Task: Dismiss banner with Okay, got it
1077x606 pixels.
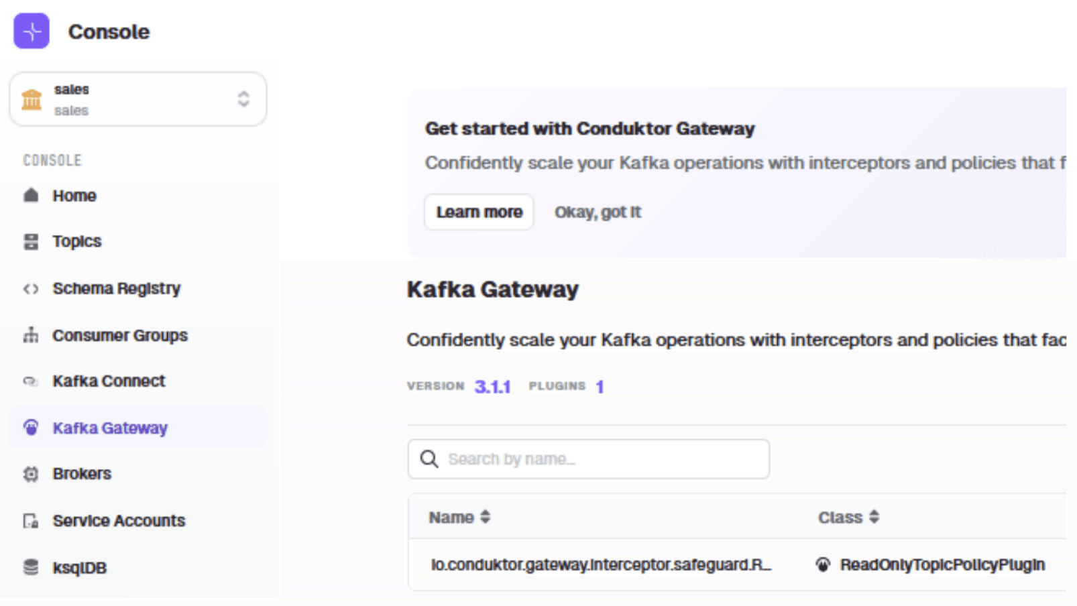Action: click(598, 213)
